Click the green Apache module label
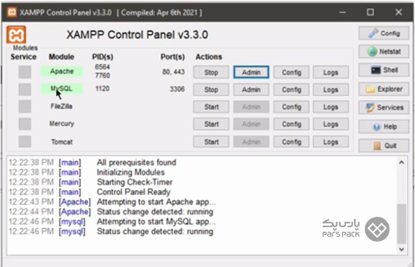Image resolution: width=415 pixels, height=267 pixels. coord(61,71)
